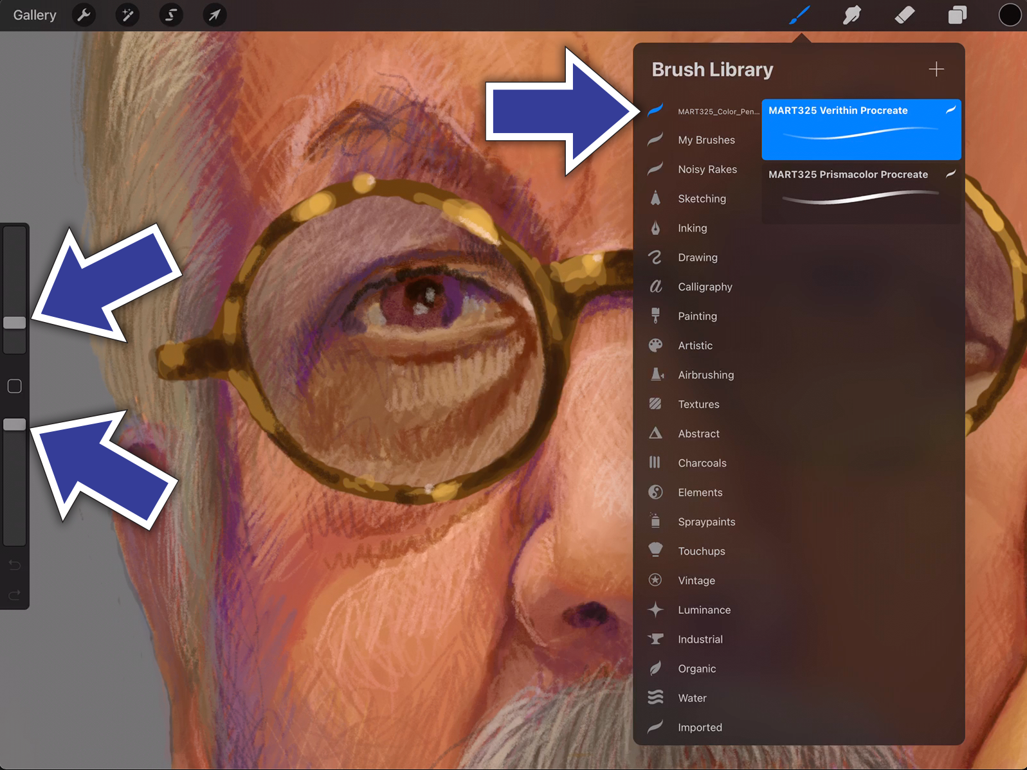The image size is (1027, 770).
Task: Open the Inking brush set
Action: [703, 228]
